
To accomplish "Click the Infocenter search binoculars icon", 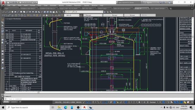I will pyautogui.click(x=142, y=2).
